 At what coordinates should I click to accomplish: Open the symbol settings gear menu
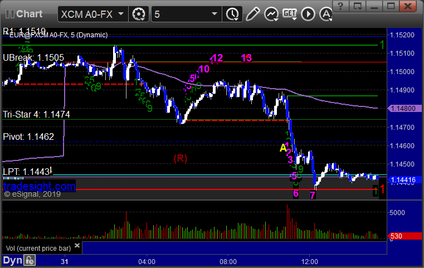[139, 14]
